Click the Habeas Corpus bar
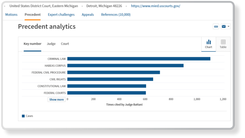Viewport: 245px width, 138px height. [x=125, y=65]
